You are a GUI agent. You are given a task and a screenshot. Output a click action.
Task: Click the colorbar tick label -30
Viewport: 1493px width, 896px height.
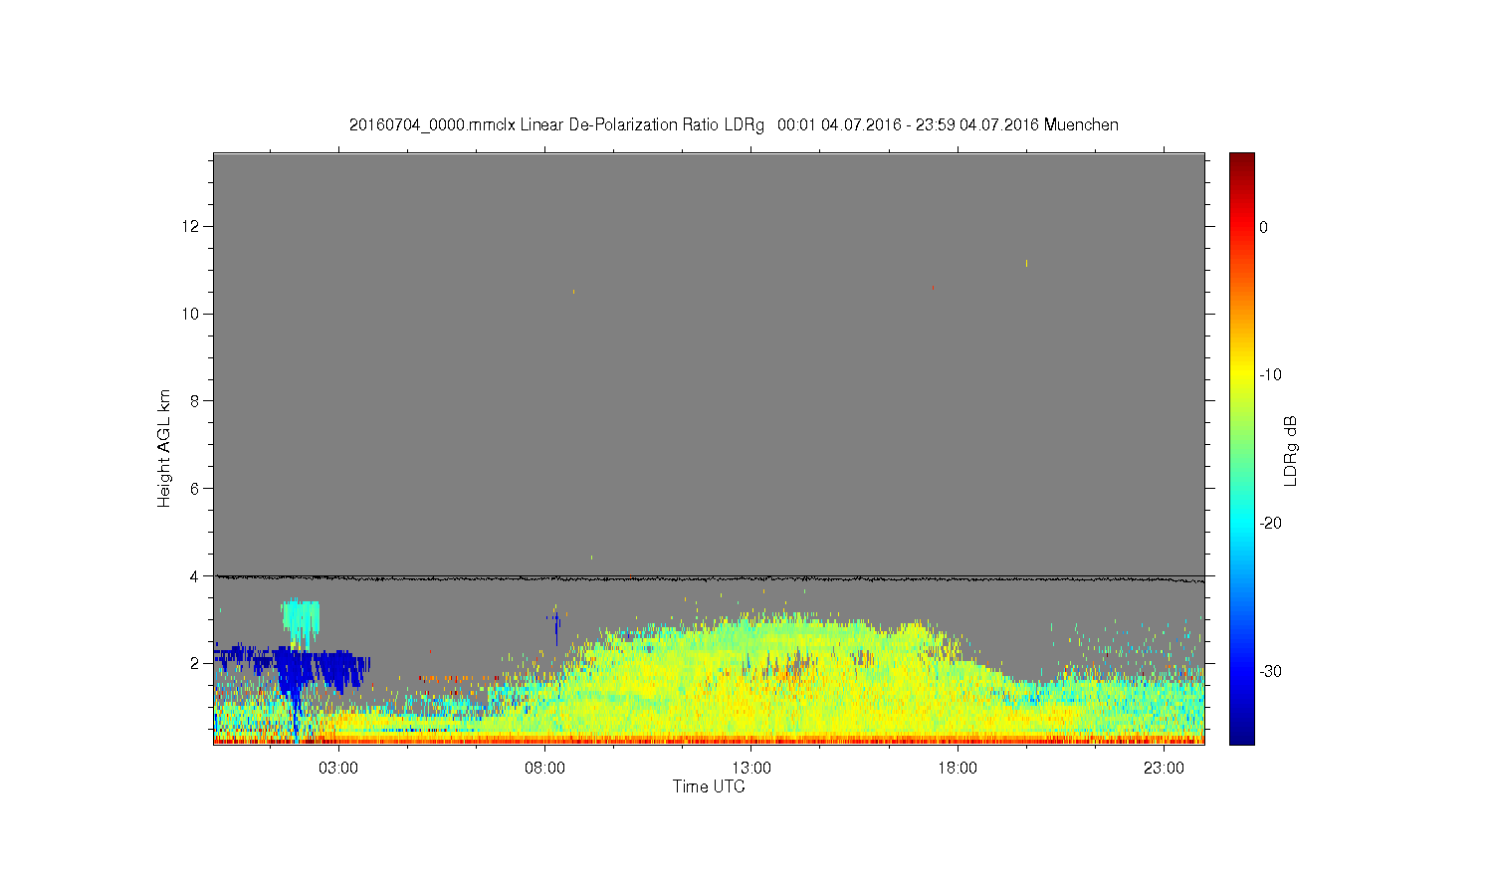point(1270,672)
